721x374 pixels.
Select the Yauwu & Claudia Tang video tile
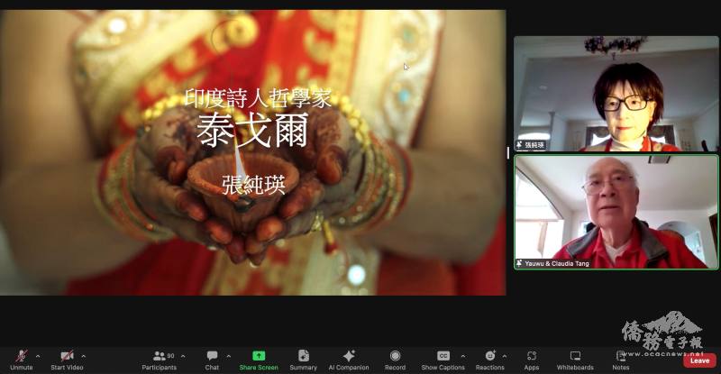click(x=616, y=212)
